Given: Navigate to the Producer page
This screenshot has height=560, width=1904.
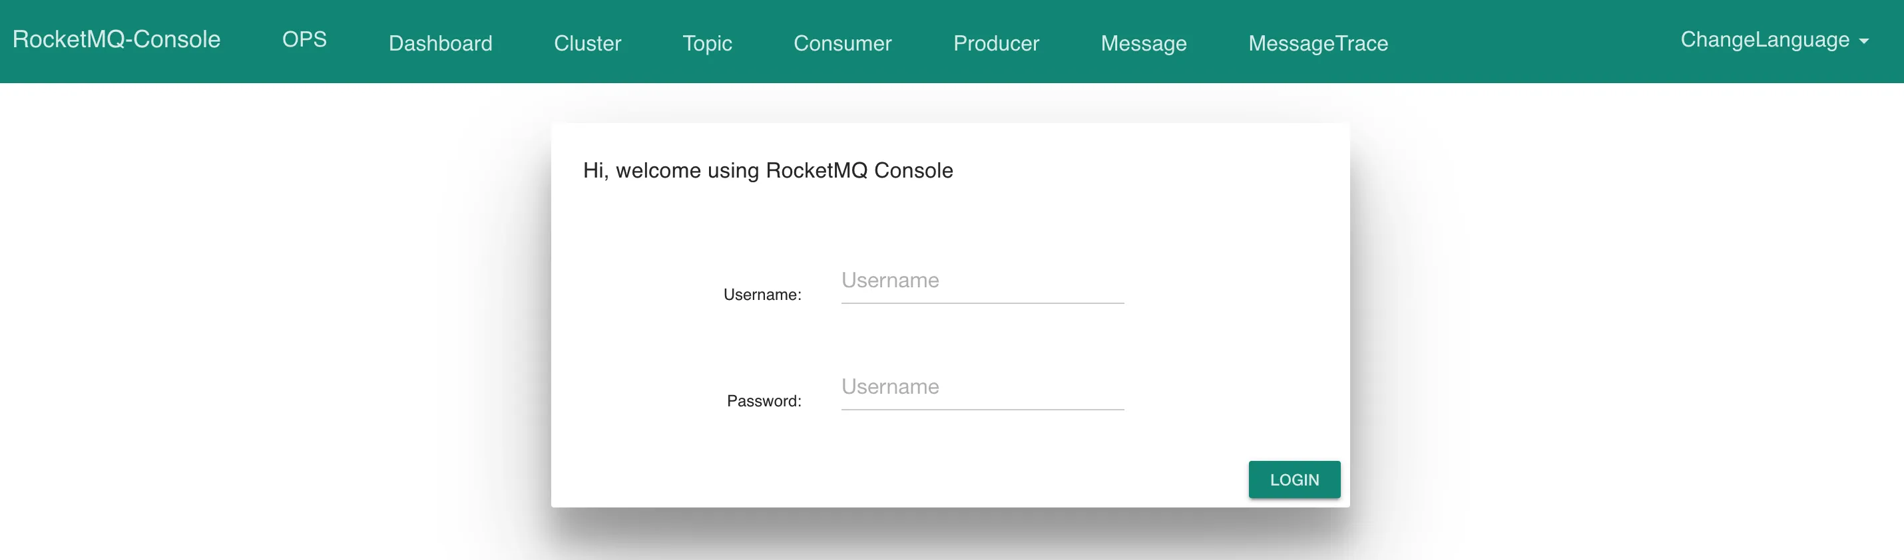Looking at the screenshot, I should pos(997,43).
